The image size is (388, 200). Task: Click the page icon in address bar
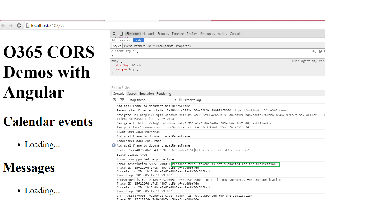pyautogui.click(x=28, y=26)
